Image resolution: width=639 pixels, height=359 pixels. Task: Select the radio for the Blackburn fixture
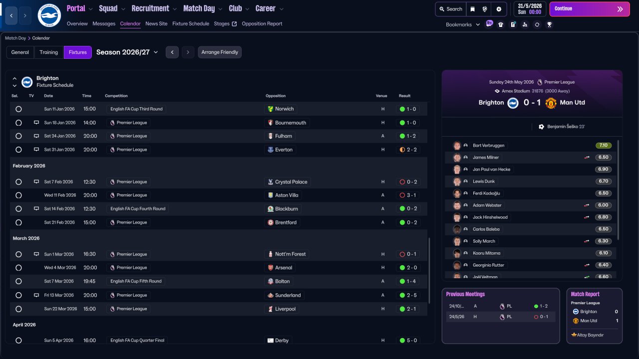18,209
